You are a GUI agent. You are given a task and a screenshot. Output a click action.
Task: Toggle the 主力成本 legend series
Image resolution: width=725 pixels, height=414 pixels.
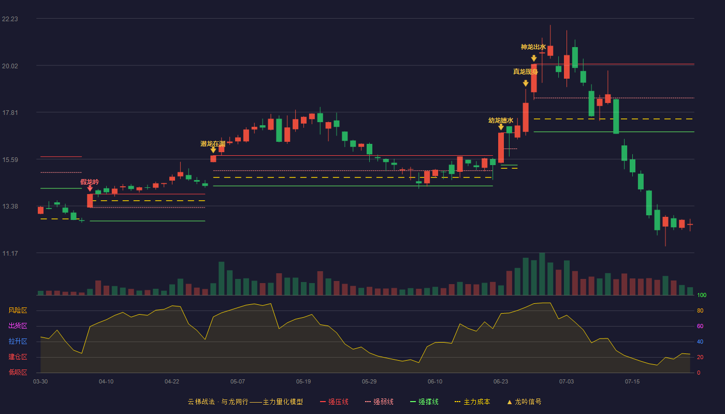pyautogui.click(x=472, y=402)
